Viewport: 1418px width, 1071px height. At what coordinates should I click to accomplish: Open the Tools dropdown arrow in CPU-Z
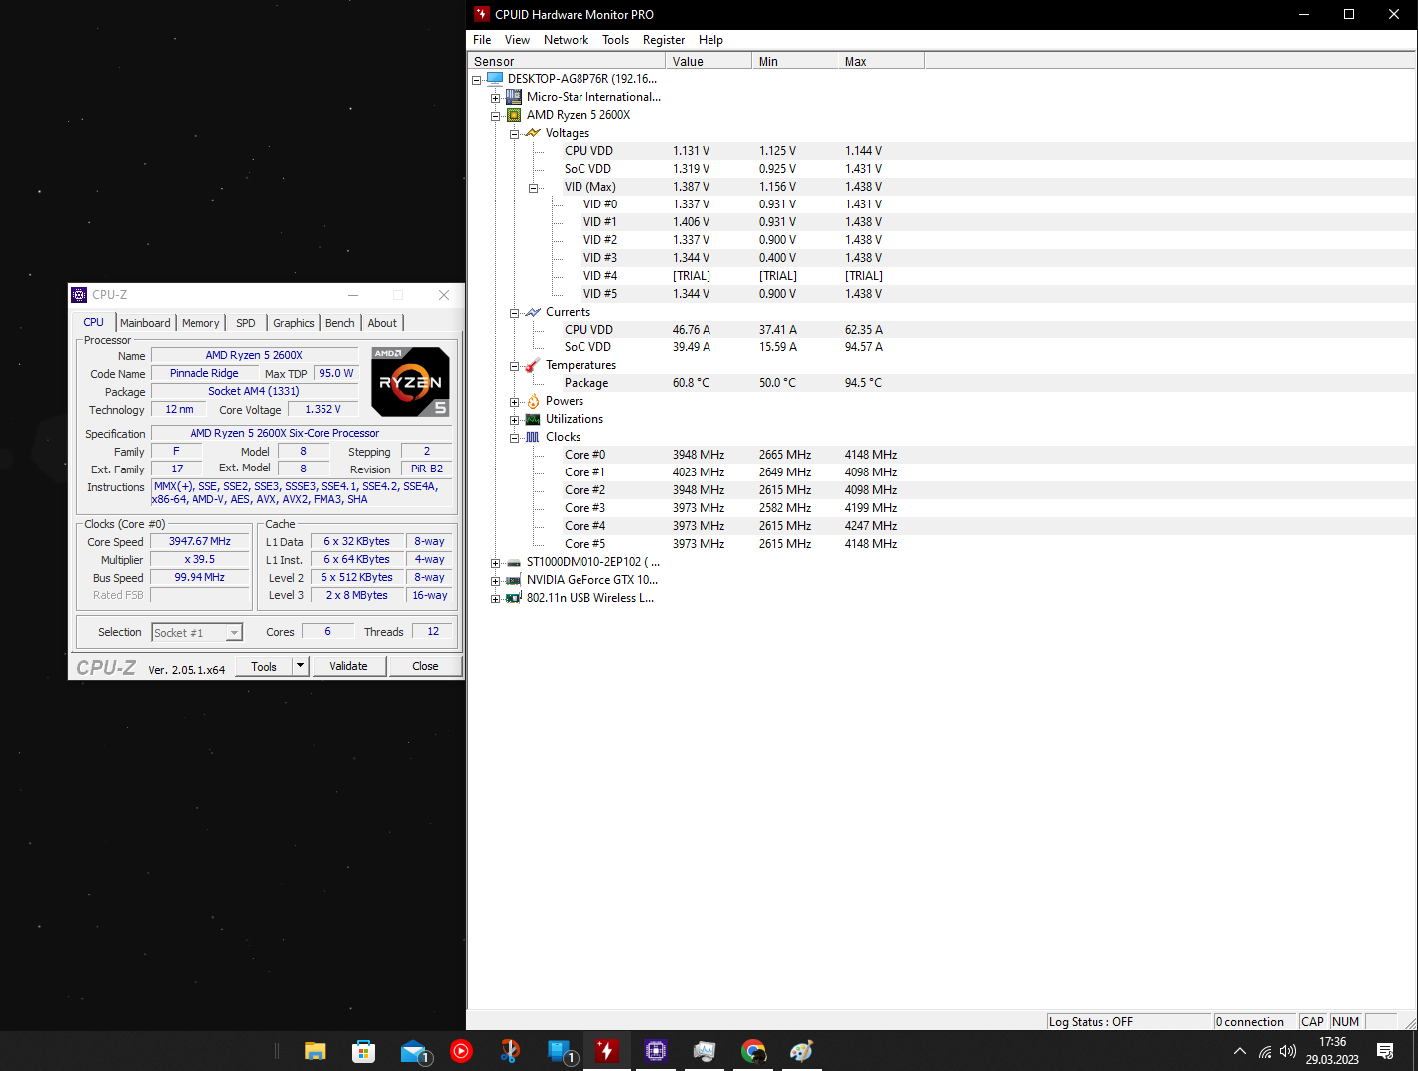point(300,666)
